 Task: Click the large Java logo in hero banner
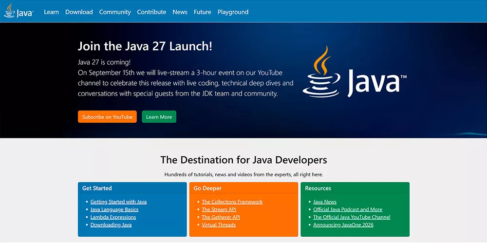coord(355,72)
